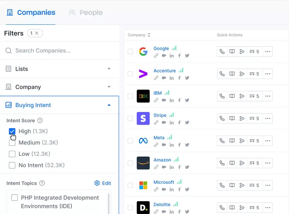
Task: Switch to the Companies tab
Action: (31, 13)
